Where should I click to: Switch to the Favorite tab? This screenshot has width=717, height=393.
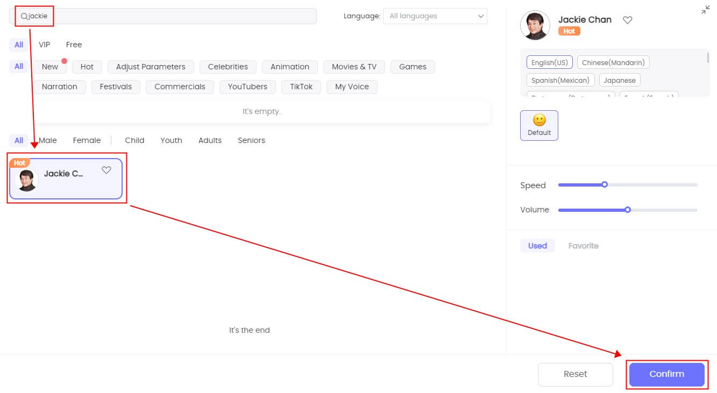click(x=584, y=246)
